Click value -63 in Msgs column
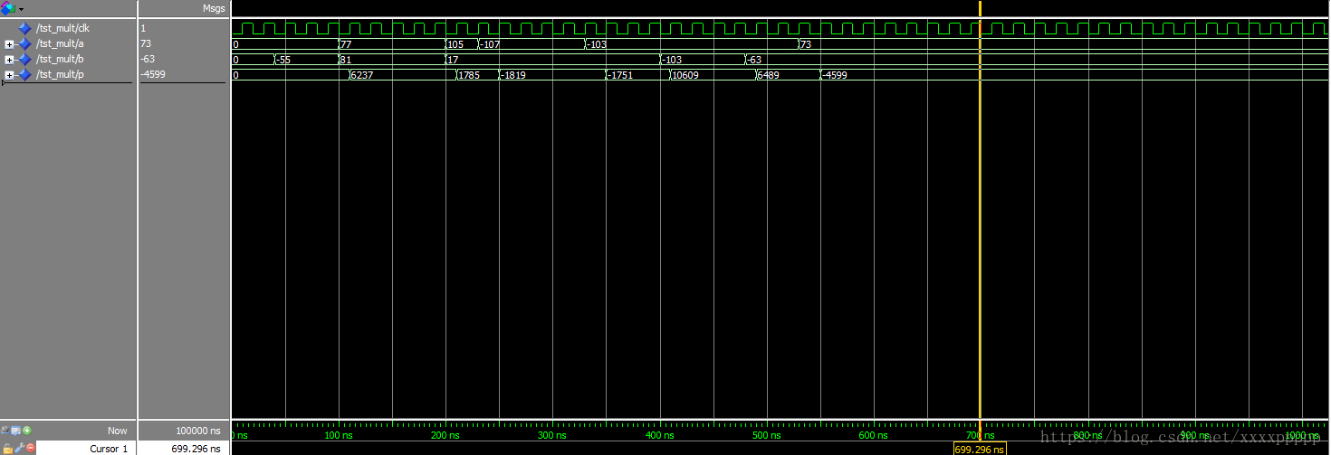Viewport: 1331px width, 455px height. (148, 59)
